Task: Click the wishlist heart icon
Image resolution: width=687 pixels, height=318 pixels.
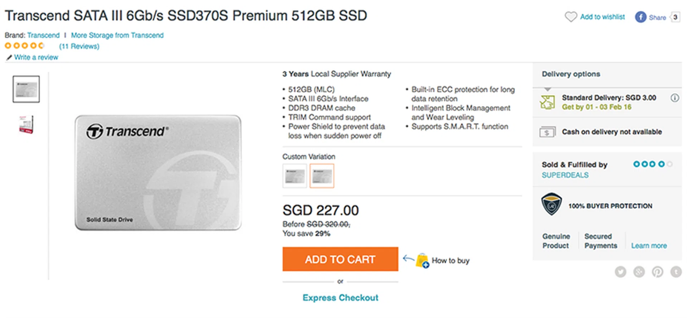Action: 571,17
